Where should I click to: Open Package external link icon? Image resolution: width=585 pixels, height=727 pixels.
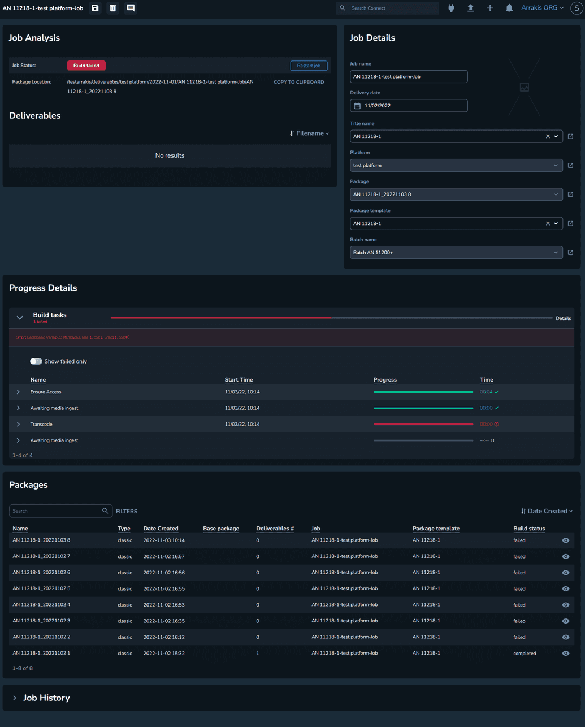[570, 194]
